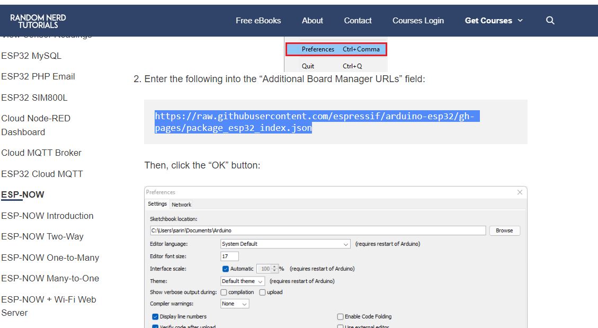Open the Free eBooks page
The image size is (598, 328).
point(258,21)
